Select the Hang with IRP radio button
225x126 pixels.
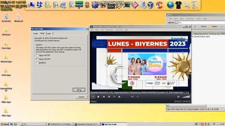[37, 55]
